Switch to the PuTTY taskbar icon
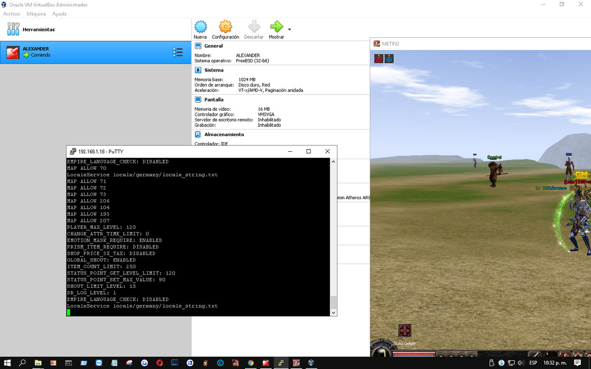 [281, 363]
